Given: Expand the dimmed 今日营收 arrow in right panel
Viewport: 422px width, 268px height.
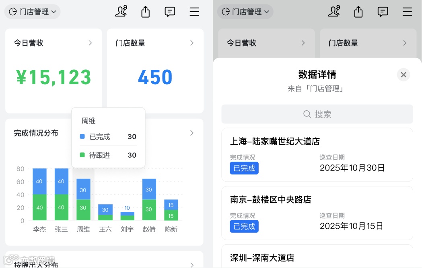Looking at the screenshot, I should (x=303, y=43).
